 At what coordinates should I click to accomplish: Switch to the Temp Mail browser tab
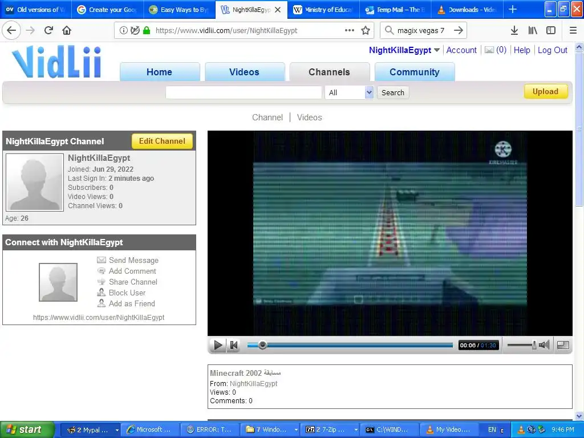click(x=395, y=10)
